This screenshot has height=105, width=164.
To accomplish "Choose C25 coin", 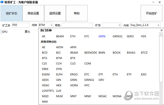I will (44, 63).
